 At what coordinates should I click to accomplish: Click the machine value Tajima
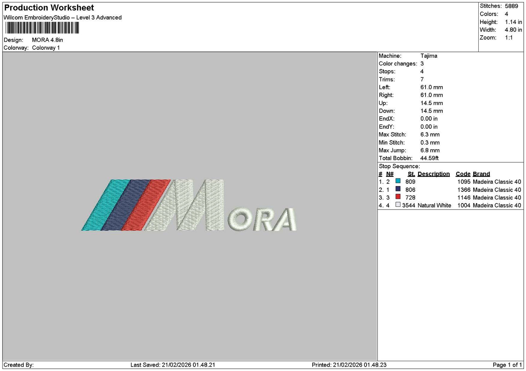coord(429,56)
